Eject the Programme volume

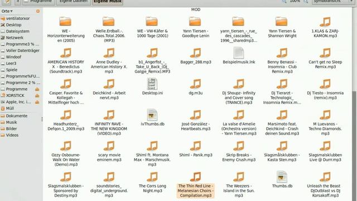pos(37,89)
